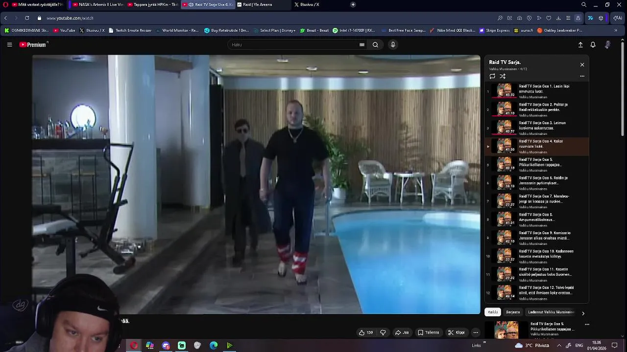Save the video with Tallenna button
This screenshot has height=352, width=627.
click(429, 332)
